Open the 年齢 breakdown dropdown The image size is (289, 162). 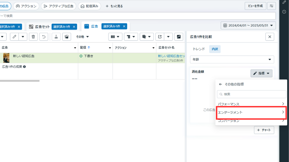(x=232, y=59)
